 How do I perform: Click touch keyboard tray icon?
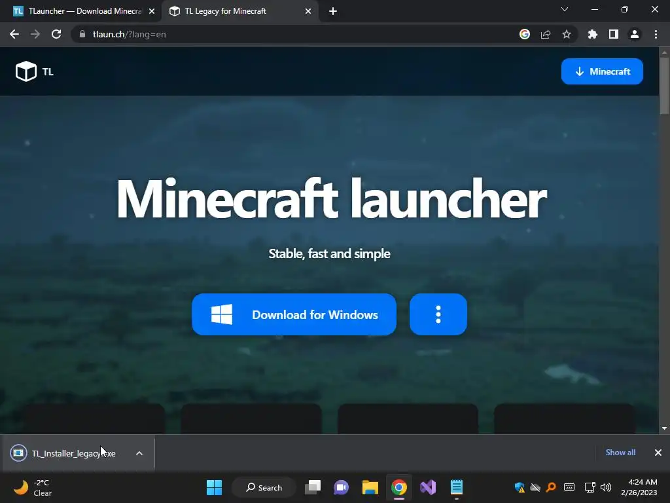click(x=569, y=487)
